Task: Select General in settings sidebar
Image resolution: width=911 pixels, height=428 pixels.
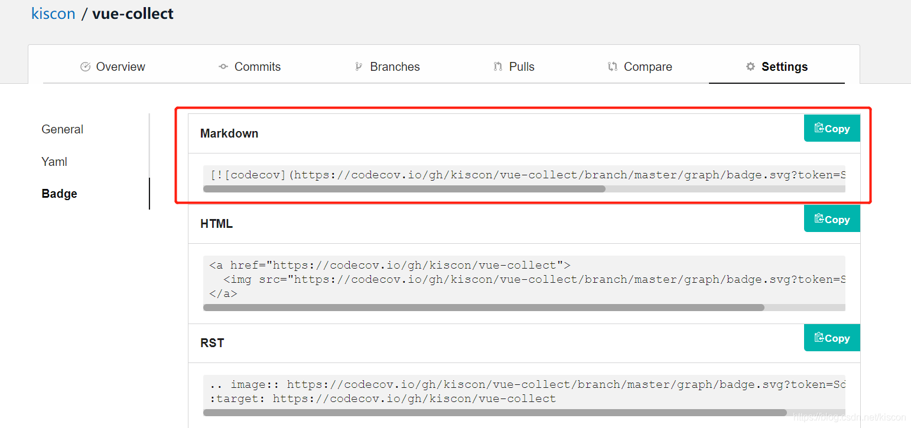Action: click(62, 129)
